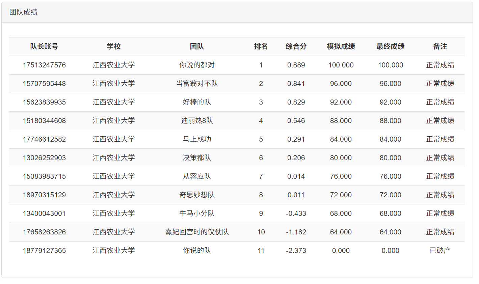Click team name 迪丽热8队

coord(197,121)
